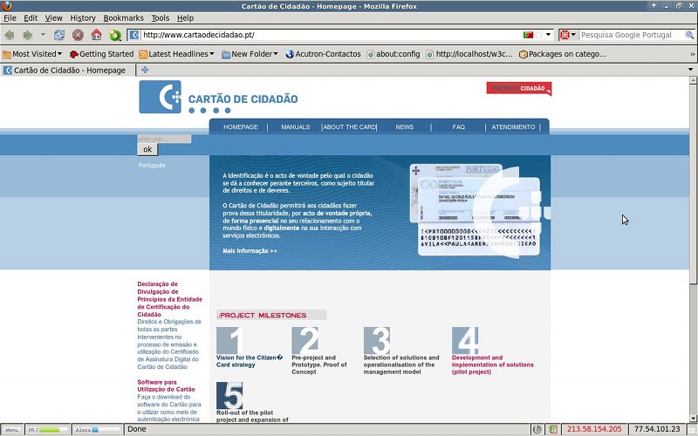Image resolution: width=698 pixels, height=436 pixels.
Task: Open ATENDIMENTO in site navigation
Action: [513, 126]
